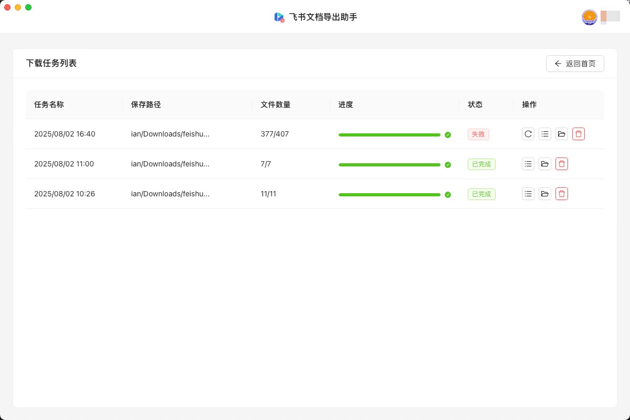The image size is (630, 420).
Task: Open the file list details of the 16:40 task
Action: tap(545, 134)
